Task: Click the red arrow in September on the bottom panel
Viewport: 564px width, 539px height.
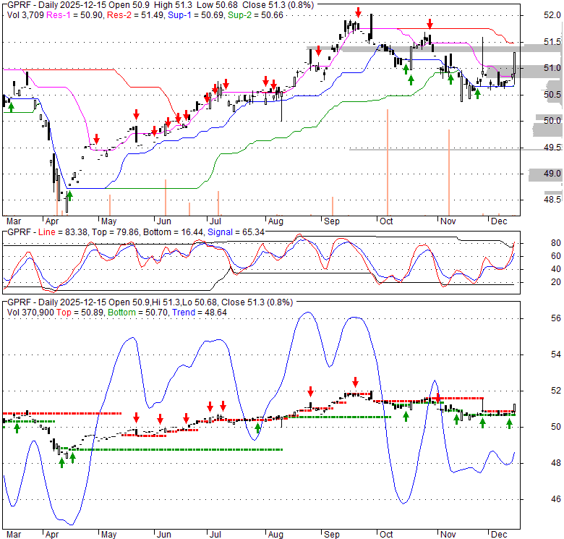Action: coord(356,381)
